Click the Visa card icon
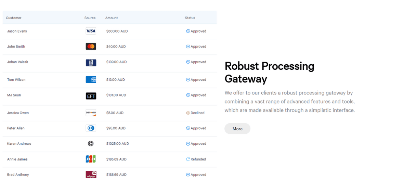Screen dimensions: 403x194 pos(91,31)
